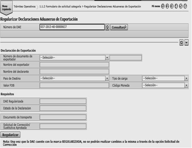Open Mi menu shortcut number 3
The width and height of the screenshot is (192, 148).
(x=172, y=6)
